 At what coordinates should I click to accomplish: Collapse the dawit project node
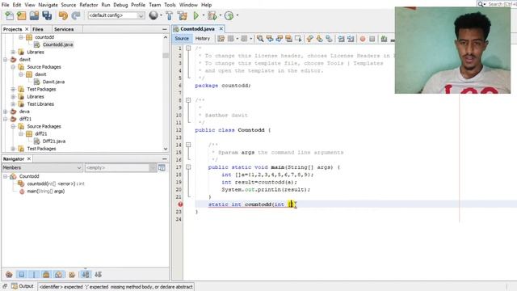[6, 60]
